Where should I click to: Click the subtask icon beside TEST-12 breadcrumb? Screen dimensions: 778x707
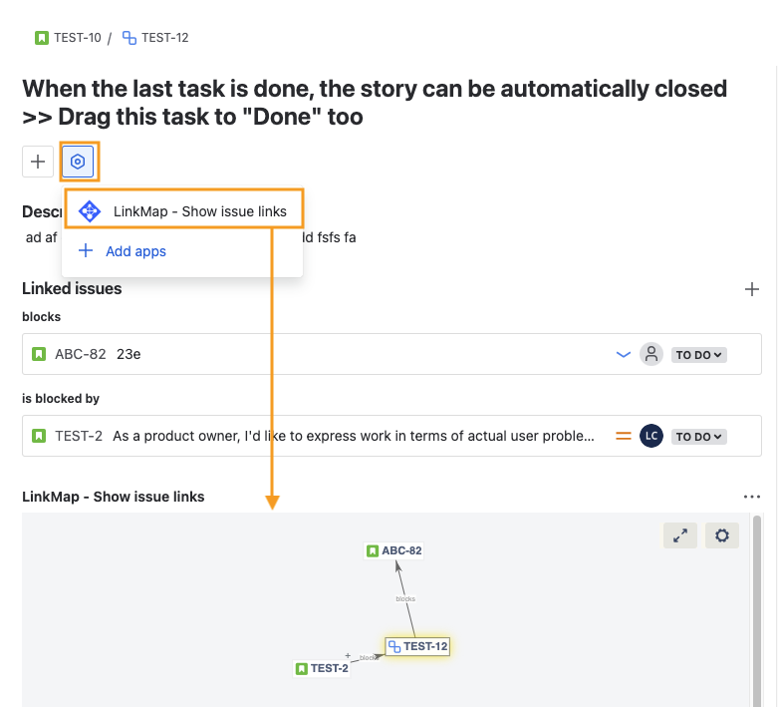(130, 38)
